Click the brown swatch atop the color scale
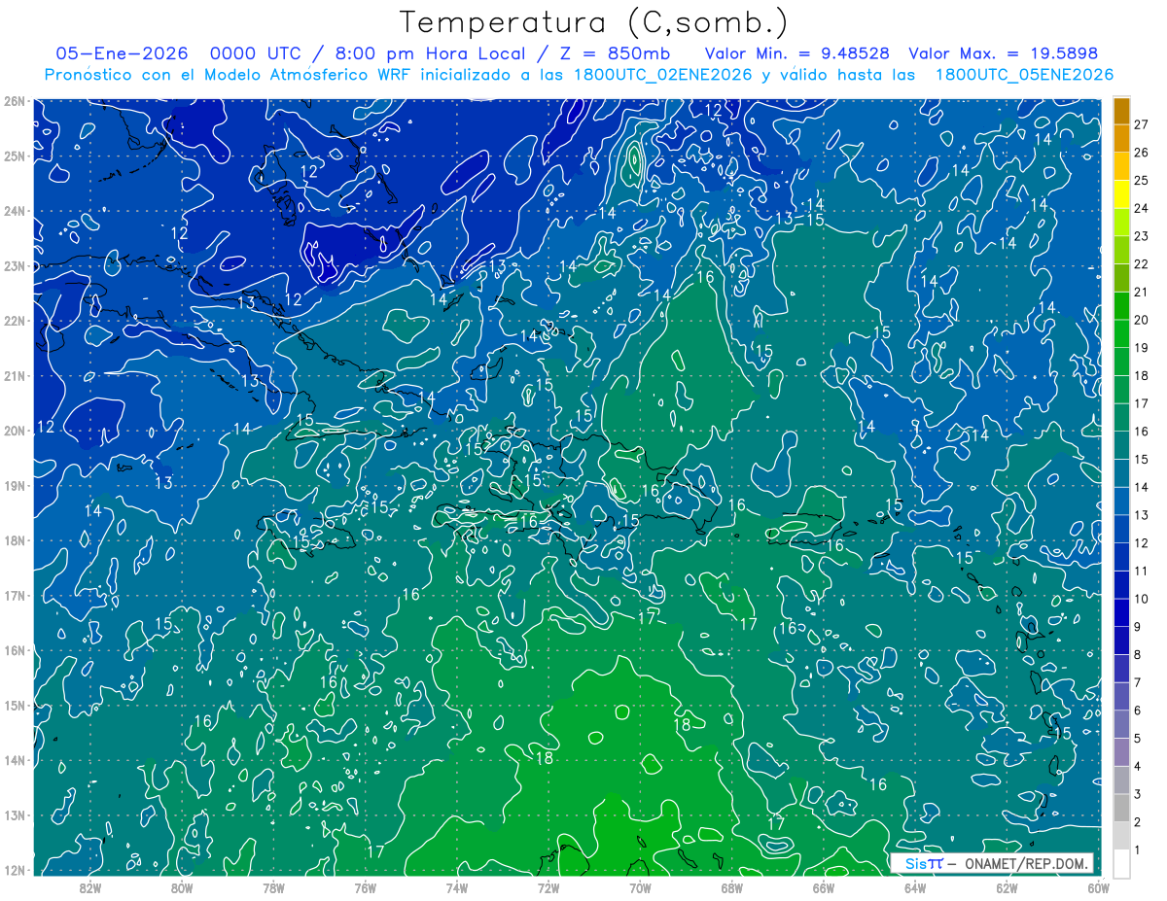The width and height of the screenshot is (1167, 901). point(1121,111)
